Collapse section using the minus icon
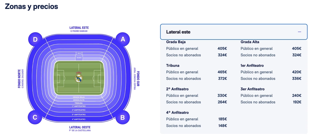Image resolution: width=313 pixels, height=136 pixels. point(299,32)
